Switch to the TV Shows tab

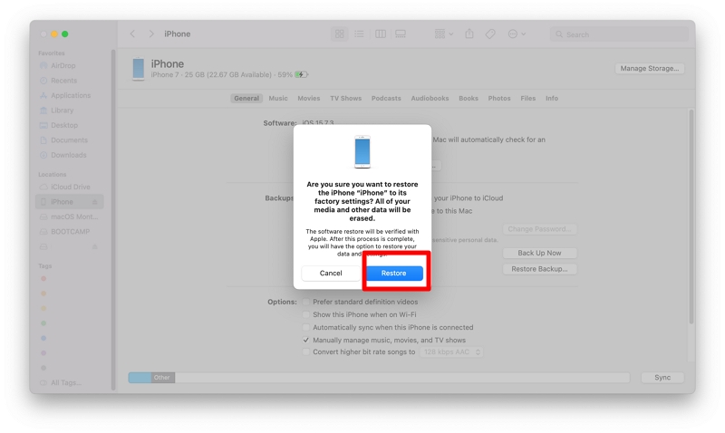point(345,98)
